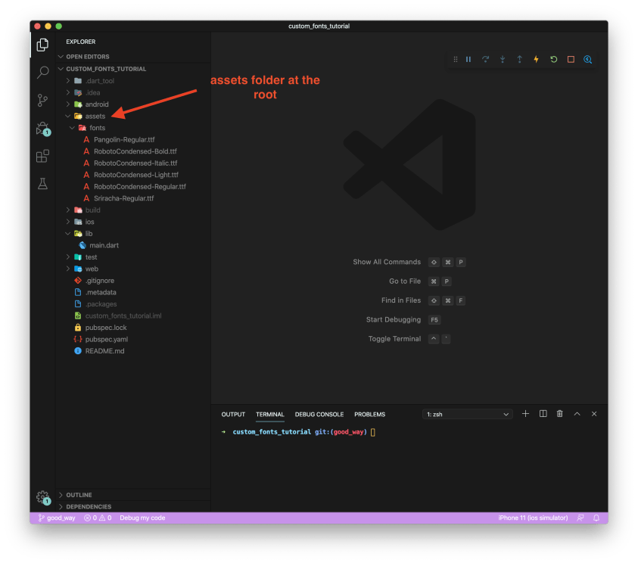Open the Test flask view
This screenshot has height=563, width=638.
[42, 183]
